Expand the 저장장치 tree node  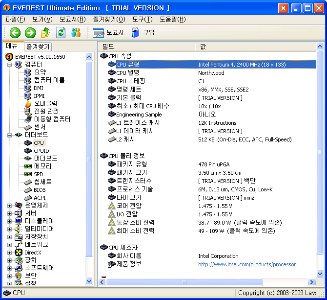pos(9,237)
